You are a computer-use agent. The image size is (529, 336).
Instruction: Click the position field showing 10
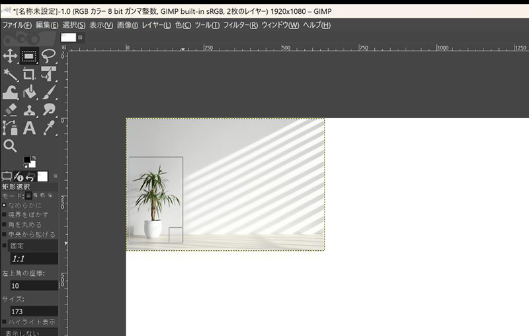[34, 285]
